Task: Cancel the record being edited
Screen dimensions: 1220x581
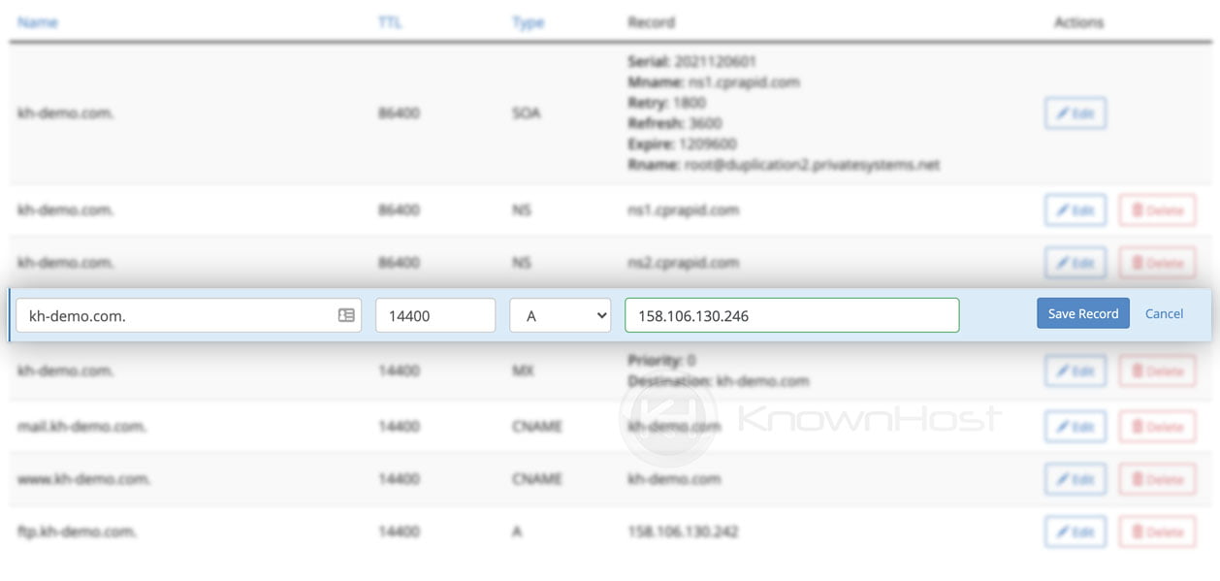Action: tap(1164, 313)
